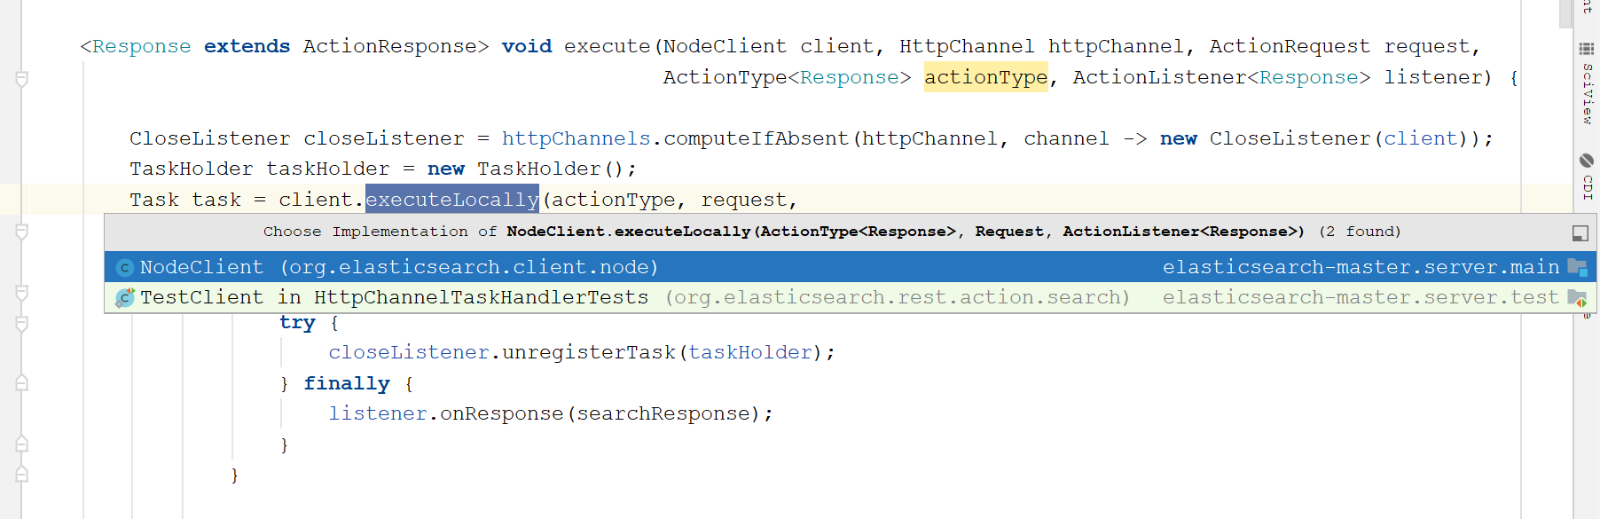This screenshot has width=1600, height=519.
Task: Click taskHolder argument in unregisterTask
Action: (749, 352)
